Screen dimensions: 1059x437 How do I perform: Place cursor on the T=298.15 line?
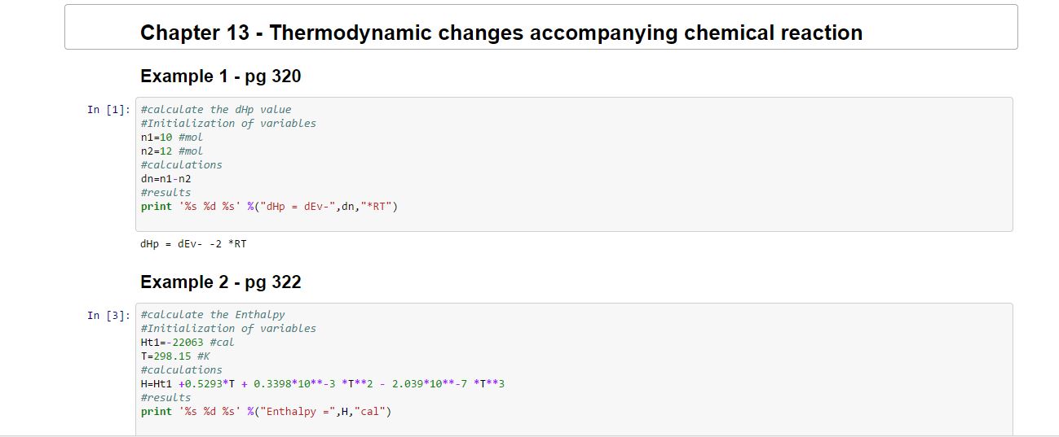174,356
